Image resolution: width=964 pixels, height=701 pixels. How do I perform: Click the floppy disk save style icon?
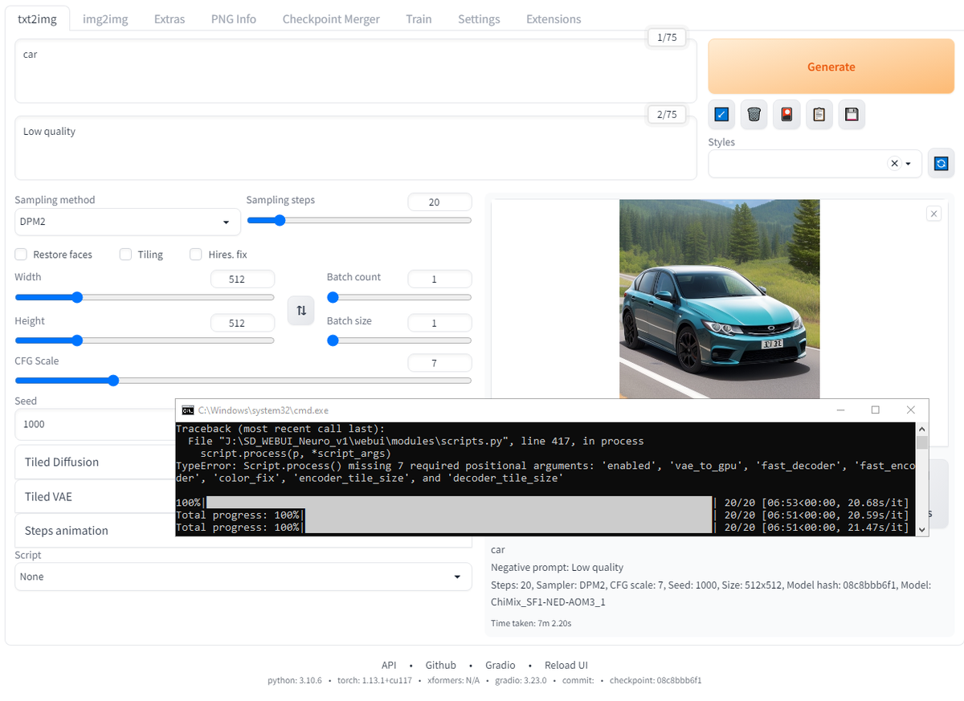click(x=852, y=115)
